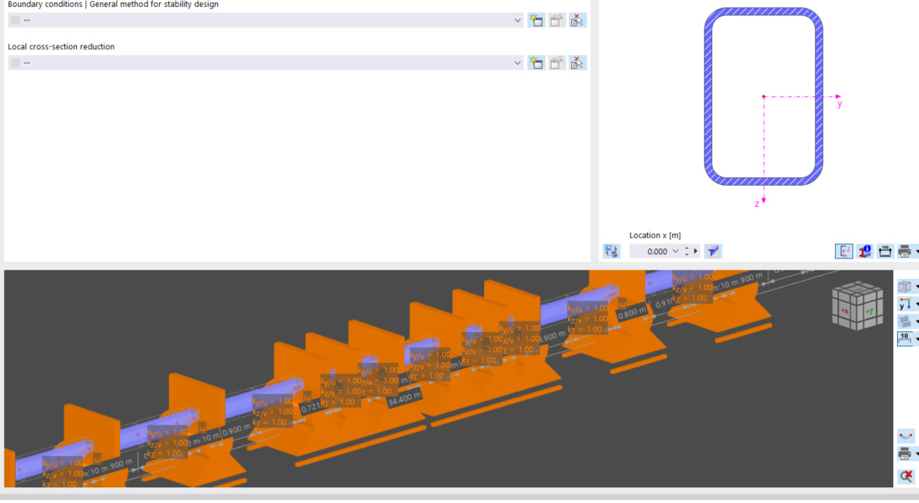Create new boundary conditions for stability design
The height and width of the screenshot is (503, 919).
tap(536, 20)
